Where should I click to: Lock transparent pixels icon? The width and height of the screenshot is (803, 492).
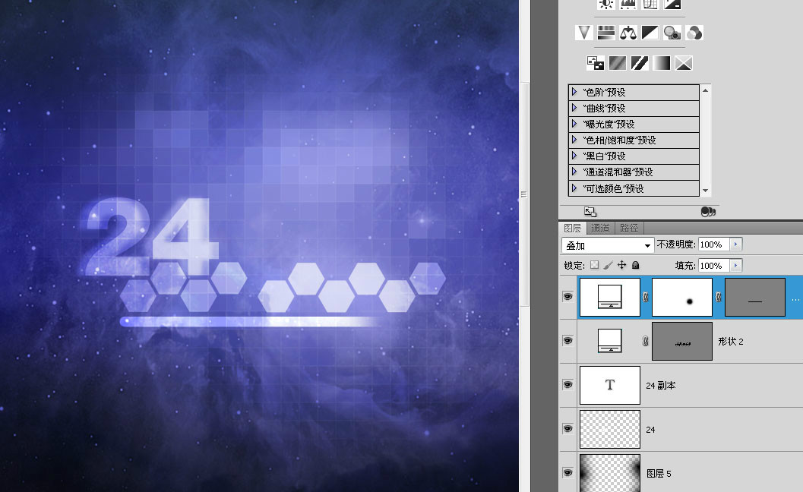[594, 265]
